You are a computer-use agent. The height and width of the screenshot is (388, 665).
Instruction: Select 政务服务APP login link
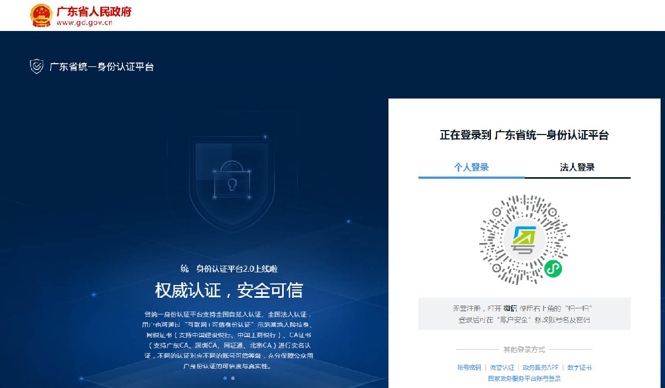(540, 368)
